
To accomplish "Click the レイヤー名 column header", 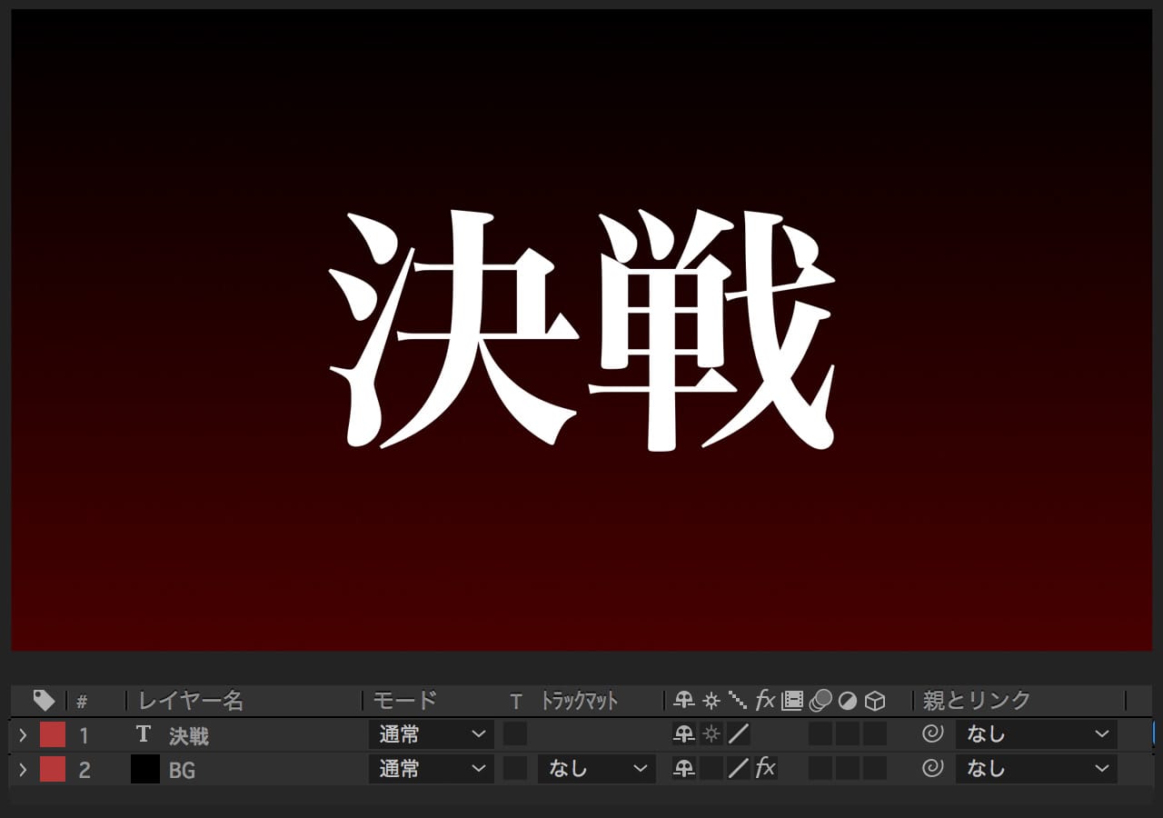I will click(191, 701).
